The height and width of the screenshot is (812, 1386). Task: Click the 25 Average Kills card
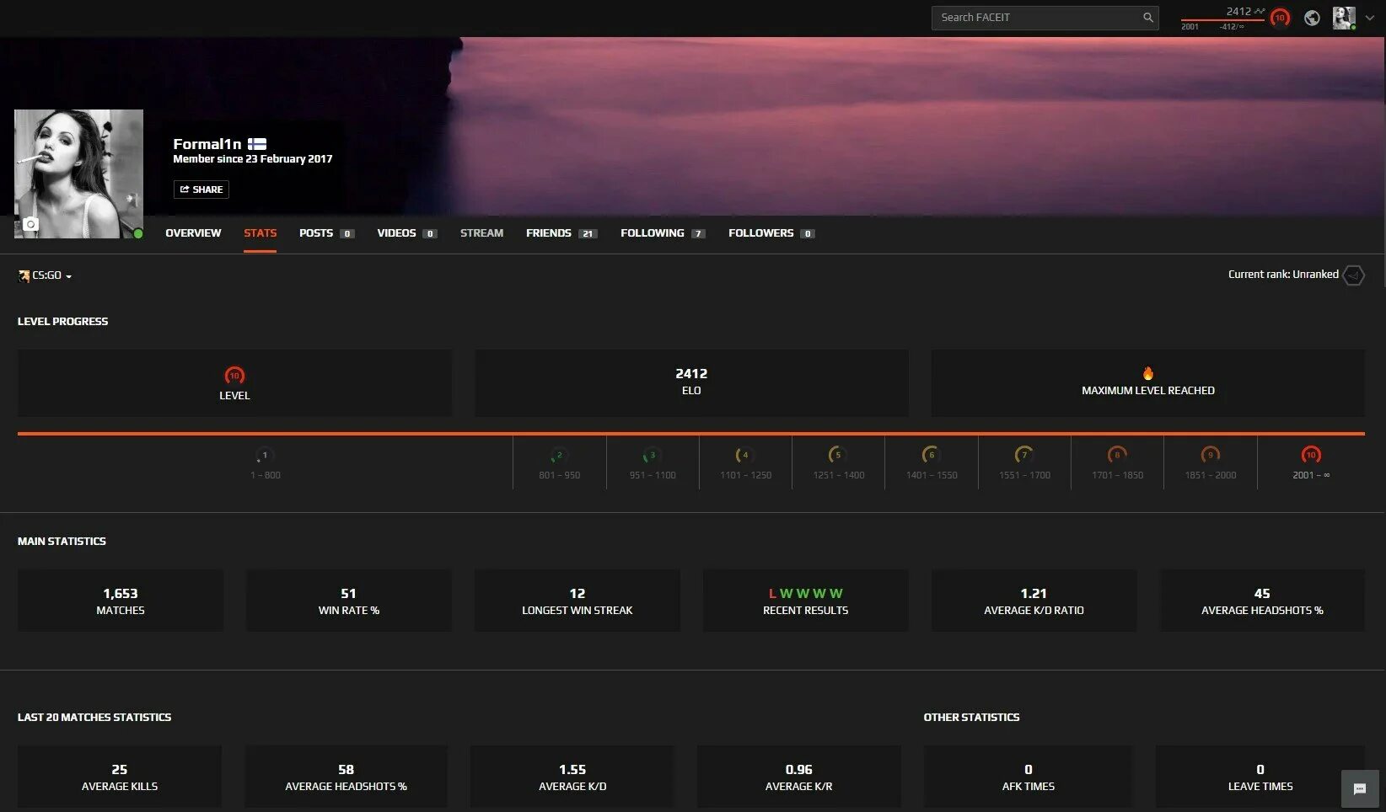tap(120, 777)
